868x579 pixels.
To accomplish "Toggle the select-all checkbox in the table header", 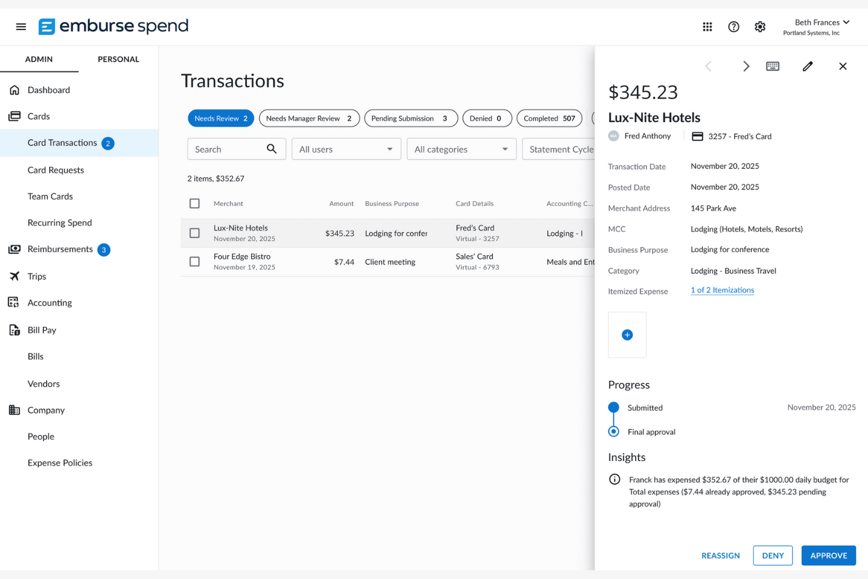I will pyautogui.click(x=195, y=203).
